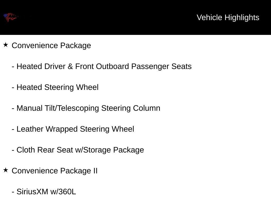Image resolution: width=271 pixels, height=203 pixels.
Task: Click the dash before Cloth Rear Seat
Action: coord(13,150)
